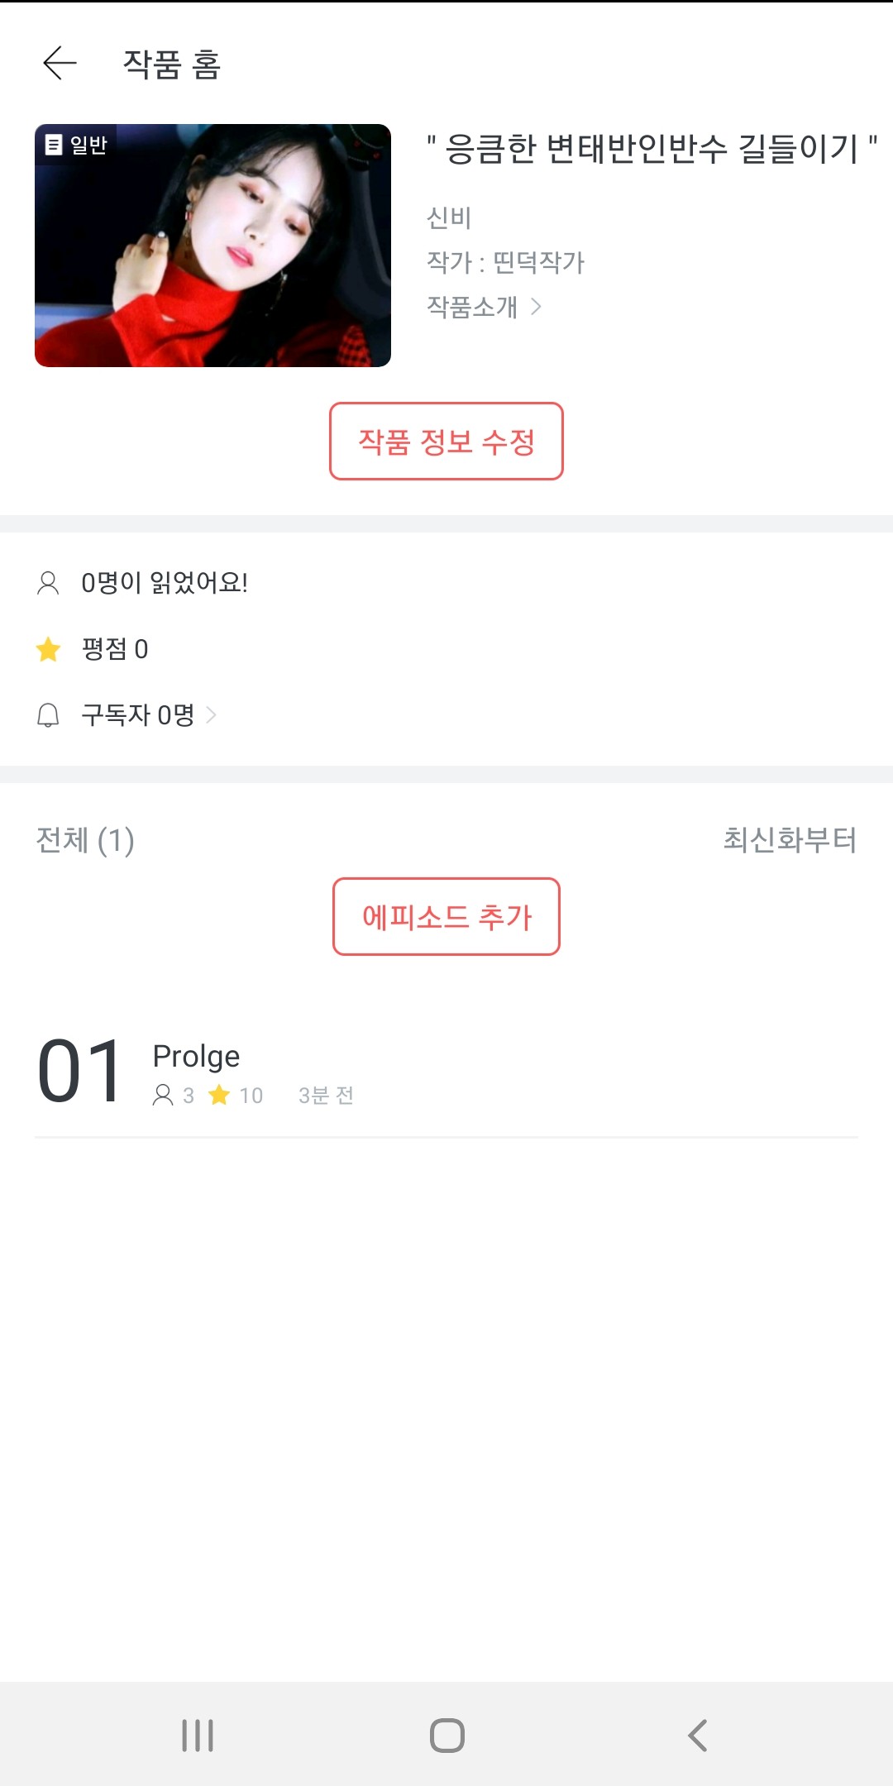Open the recent apps navigation button

tap(198, 1735)
